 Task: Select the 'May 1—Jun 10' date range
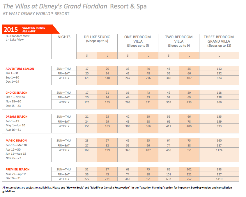click(x=15, y=125)
